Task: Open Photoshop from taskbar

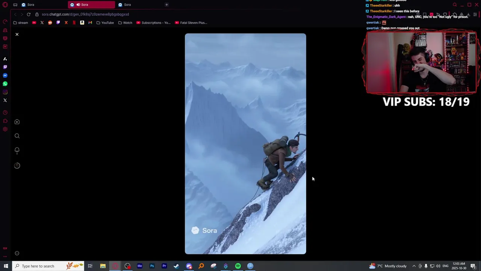Action: [x=152, y=266]
